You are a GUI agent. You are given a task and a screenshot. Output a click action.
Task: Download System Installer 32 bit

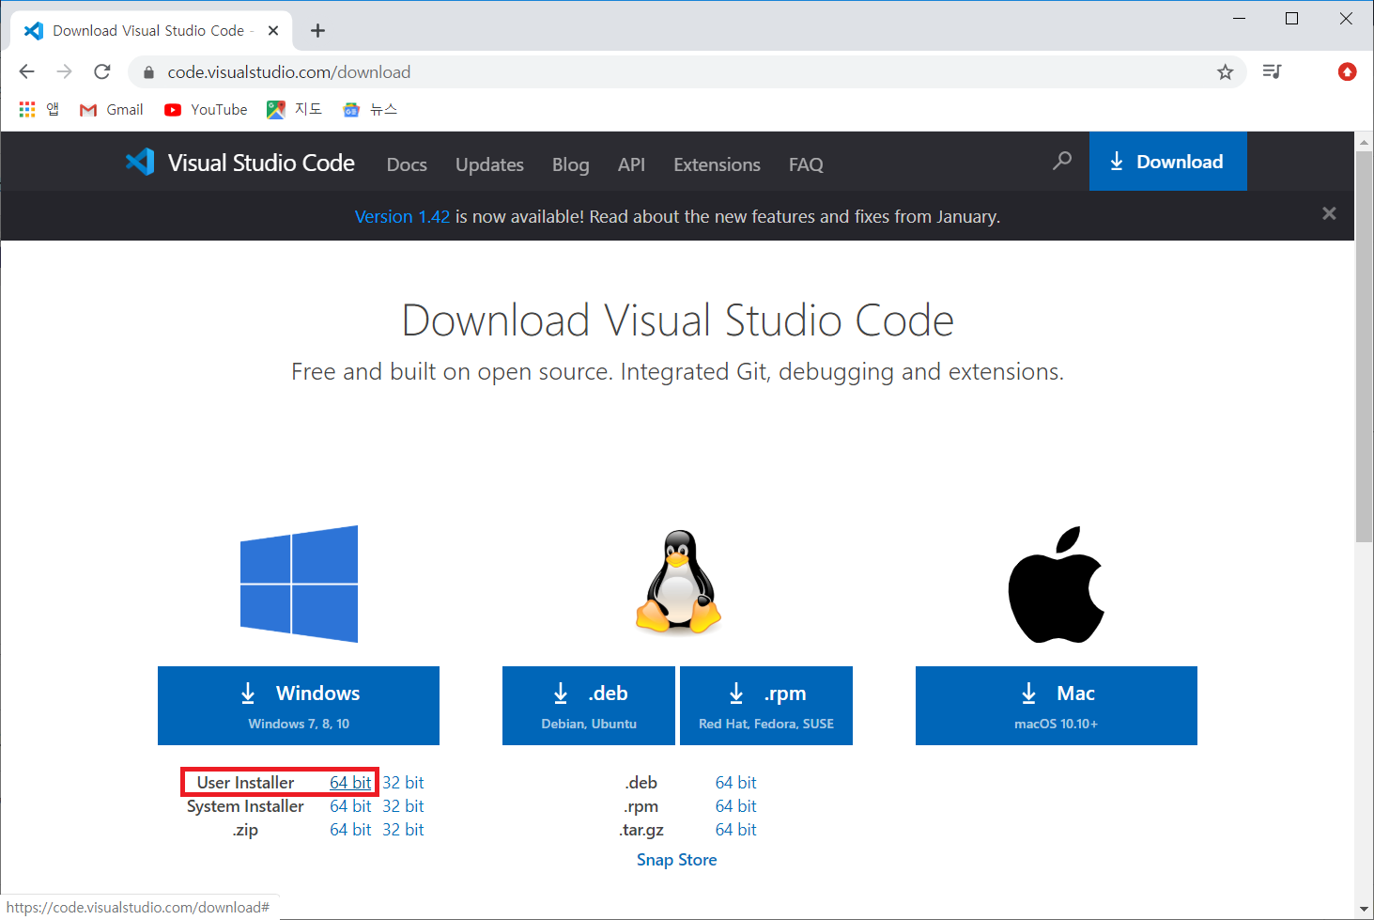[x=403, y=805]
